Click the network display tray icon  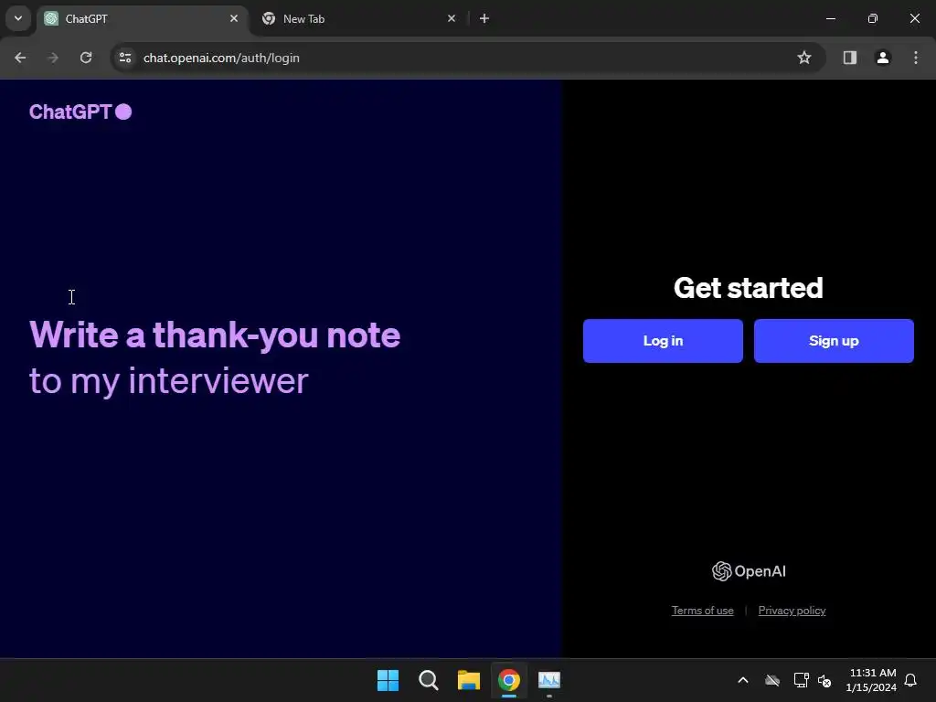801,680
